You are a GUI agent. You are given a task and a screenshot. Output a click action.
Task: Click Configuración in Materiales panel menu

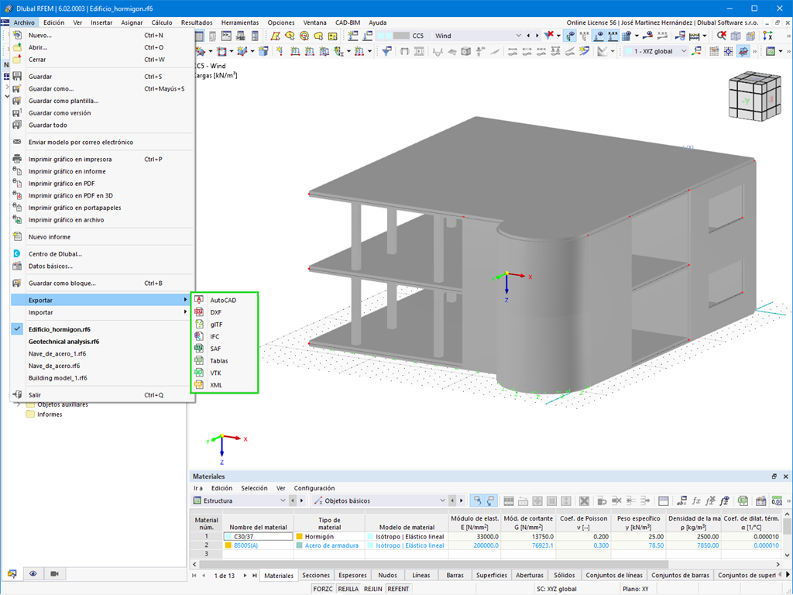pyautogui.click(x=314, y=488)
